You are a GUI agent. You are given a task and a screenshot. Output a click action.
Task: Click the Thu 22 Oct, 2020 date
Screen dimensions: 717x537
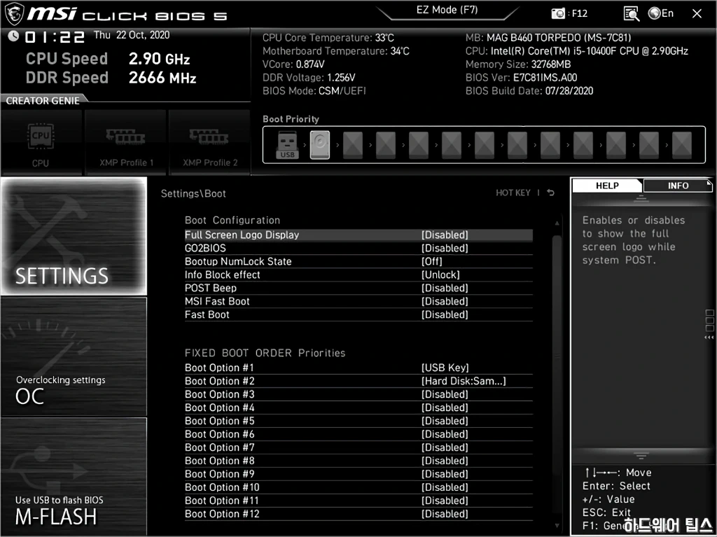click(x=132, y=35)
